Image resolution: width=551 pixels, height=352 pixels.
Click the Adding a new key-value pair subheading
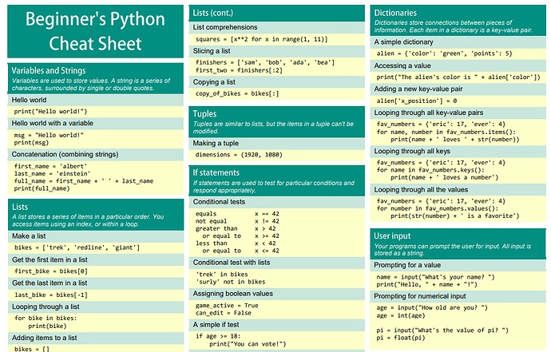[418, 89]
